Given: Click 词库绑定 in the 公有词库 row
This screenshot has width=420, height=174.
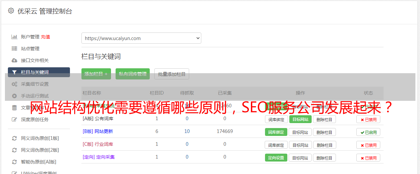Looking at the screenshot, I should (x=276, y=119).
